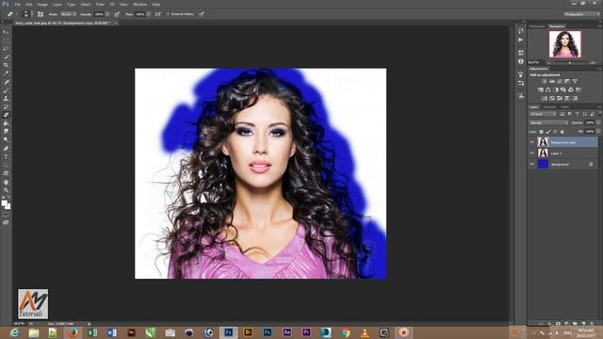The image size is (603, 339).
Task: Select the History Brush tool
Action: [x=6, y=106]
